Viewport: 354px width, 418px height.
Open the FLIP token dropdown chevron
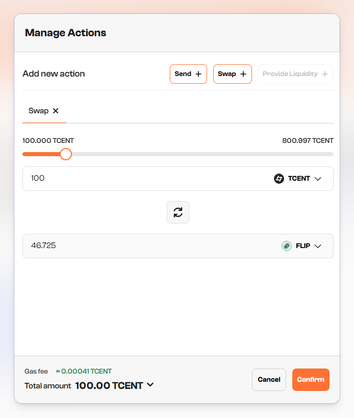pyautogui.click(x=318, y=246)
